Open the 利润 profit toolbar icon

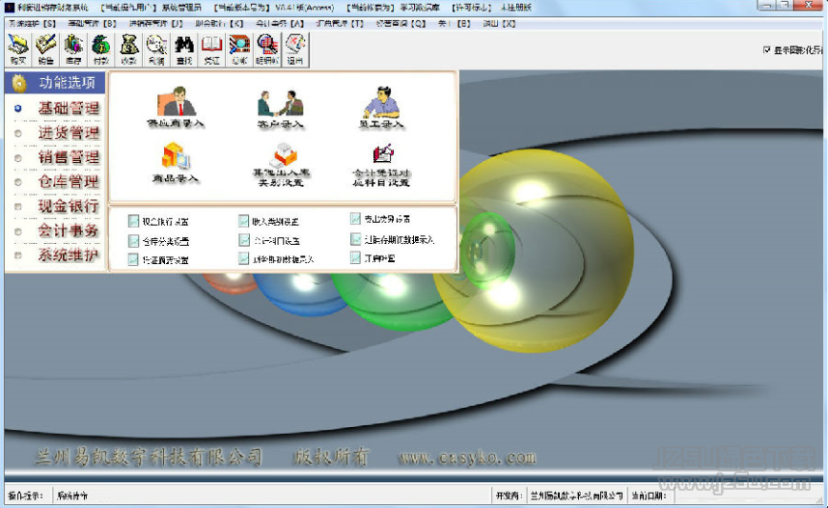pyautogui.click(x=156, y=49)
